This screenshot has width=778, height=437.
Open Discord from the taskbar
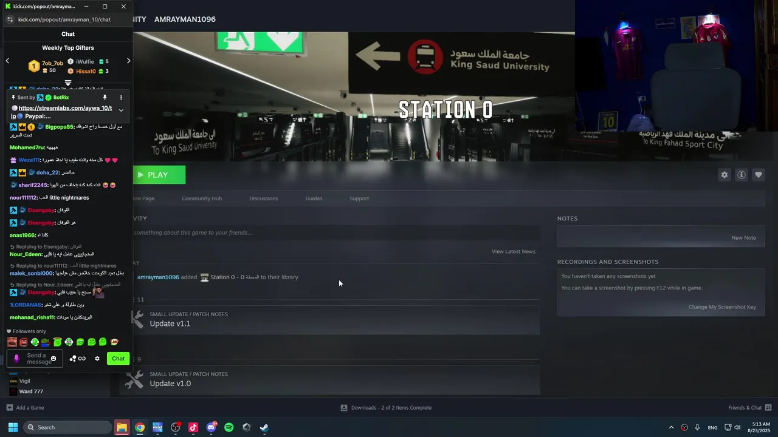pyautogui.click(x=211, y=427)
